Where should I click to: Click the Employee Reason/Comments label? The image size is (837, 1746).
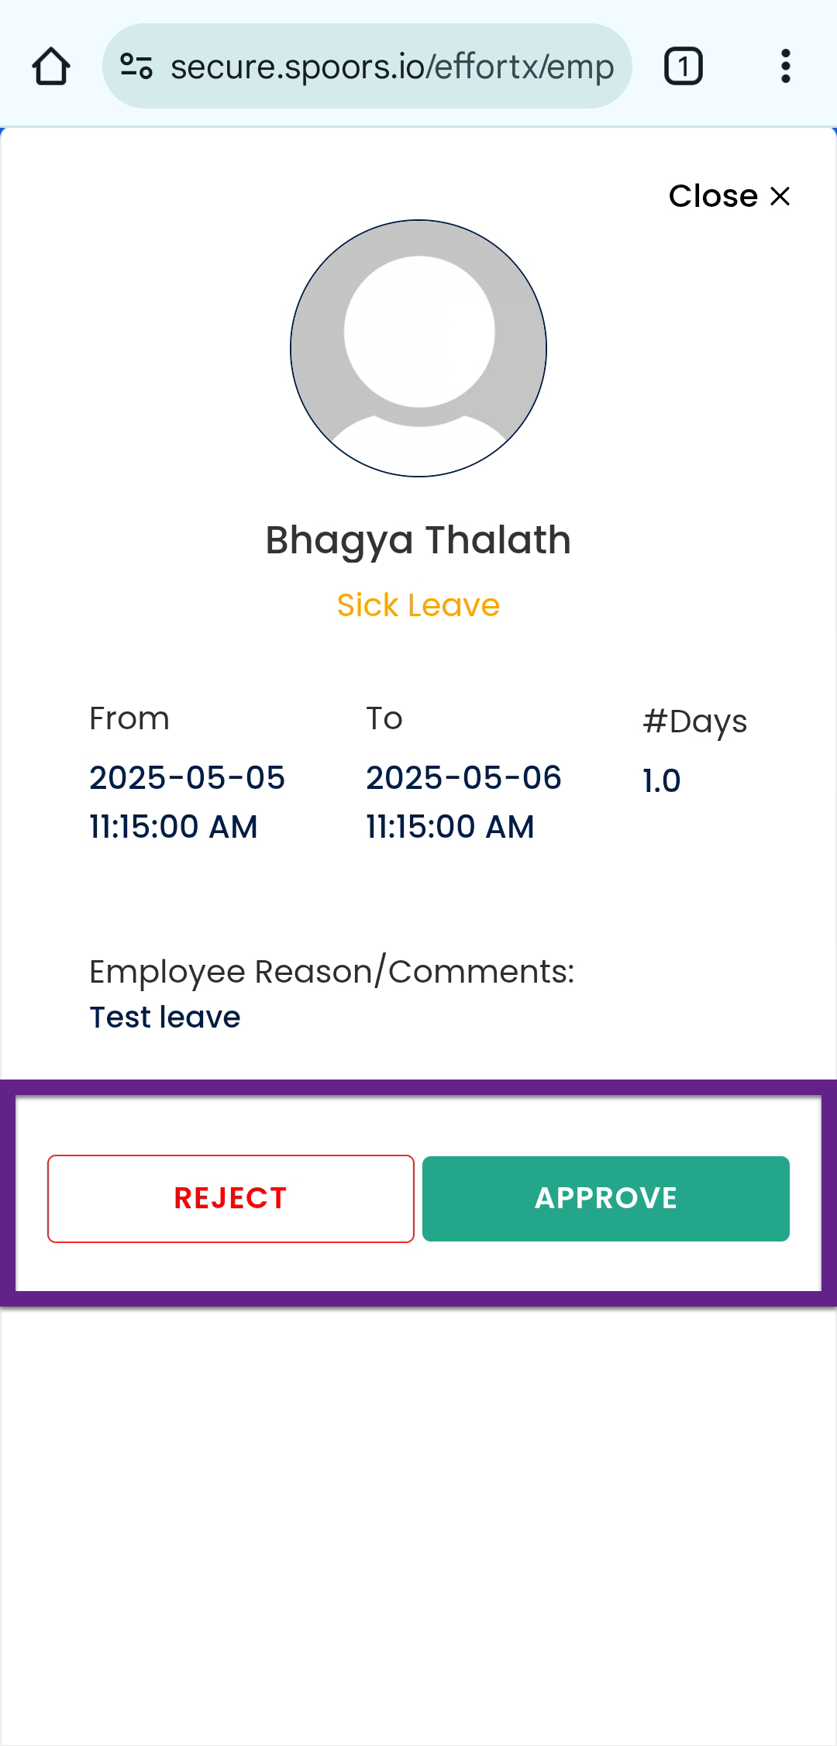point(332,972)
